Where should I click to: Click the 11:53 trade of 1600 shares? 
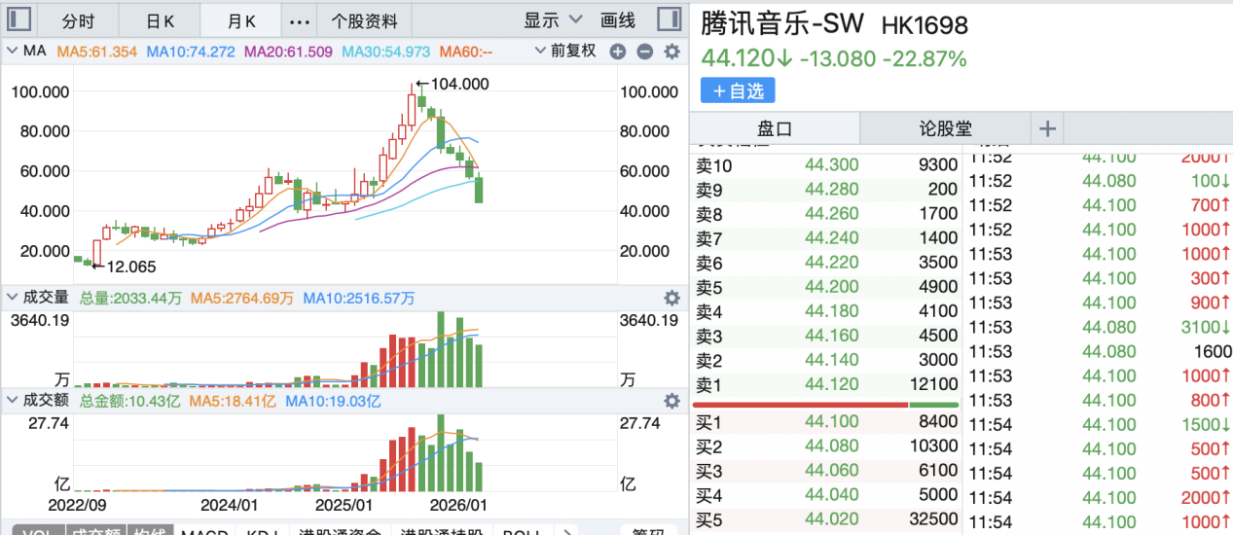point(1101,351)
